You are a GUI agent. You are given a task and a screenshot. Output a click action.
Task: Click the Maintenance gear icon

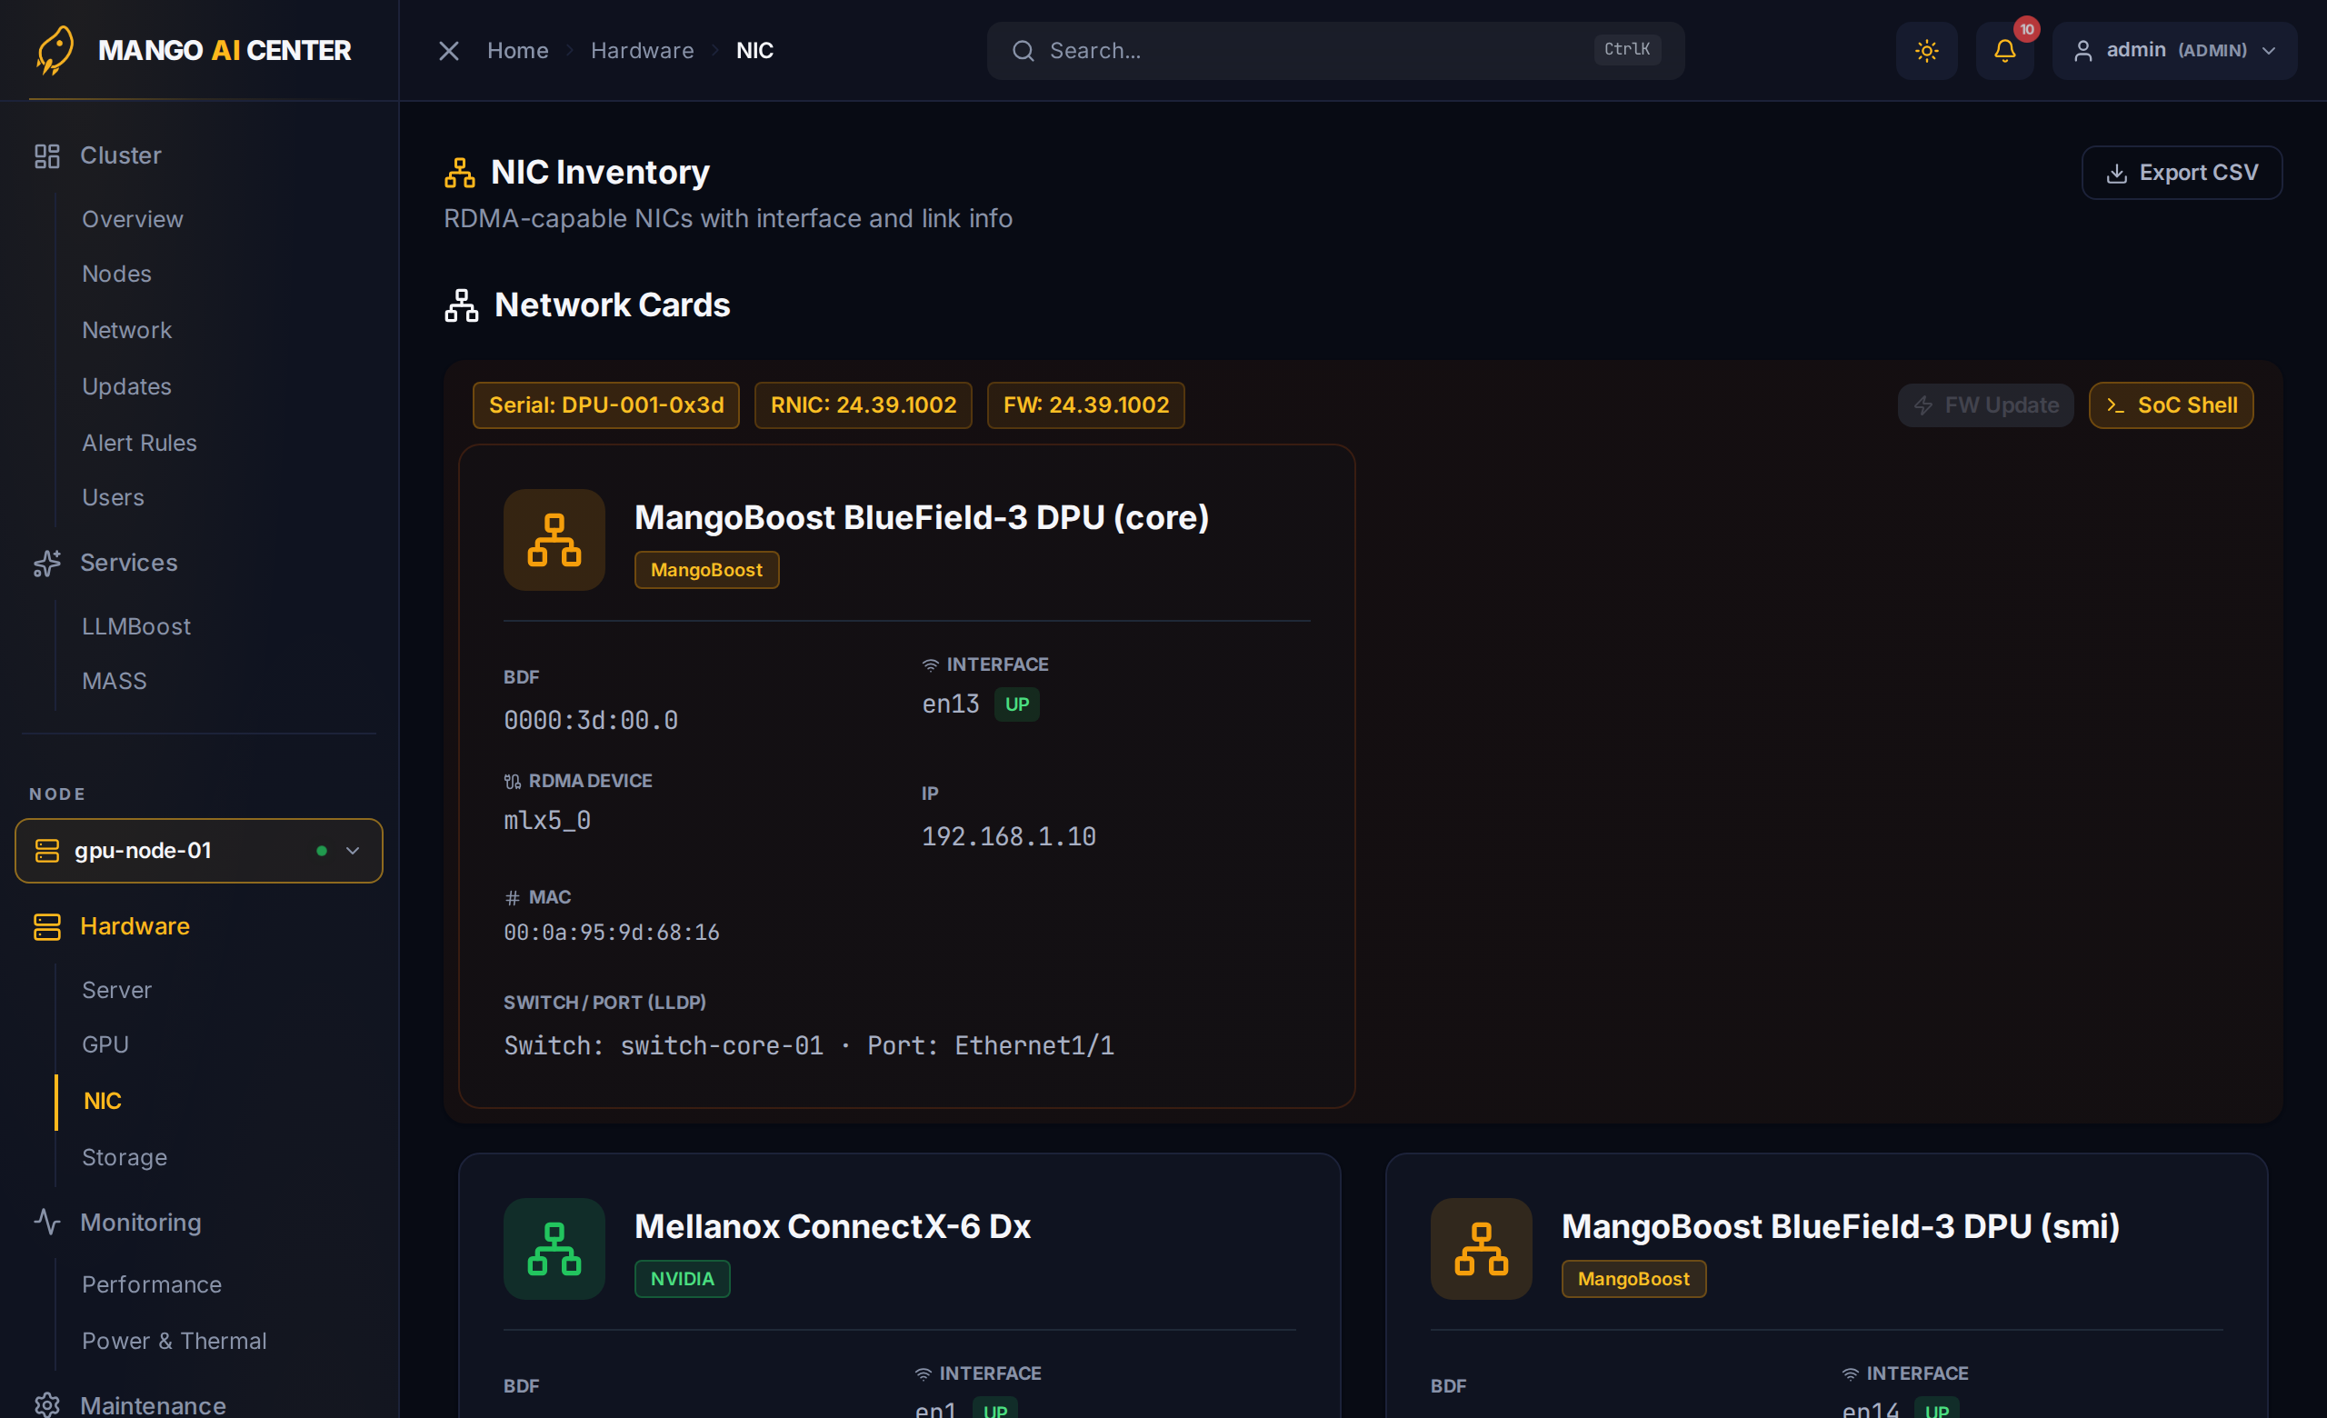pos(46,1404)
